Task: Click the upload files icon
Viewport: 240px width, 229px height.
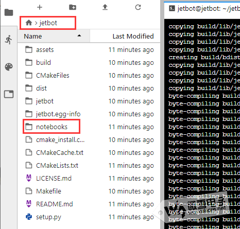Action: click(105, 7)
